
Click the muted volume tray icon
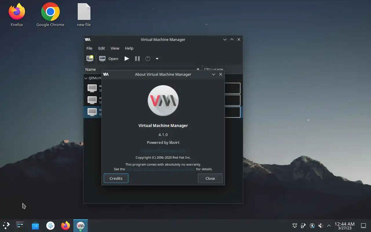pos(321,225)
